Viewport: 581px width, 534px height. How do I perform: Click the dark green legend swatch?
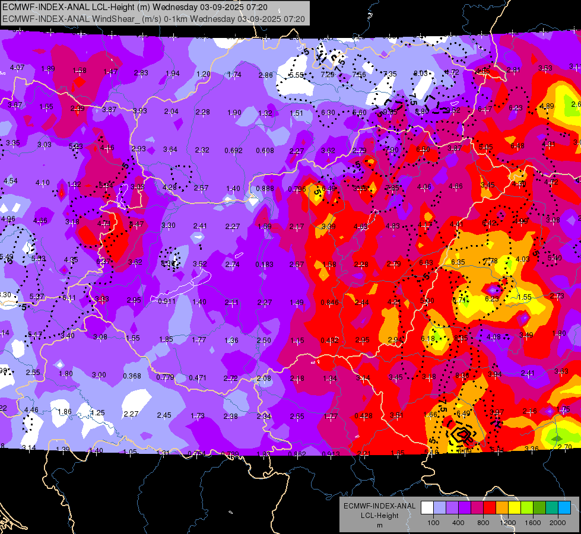click(x=539, y=508)
